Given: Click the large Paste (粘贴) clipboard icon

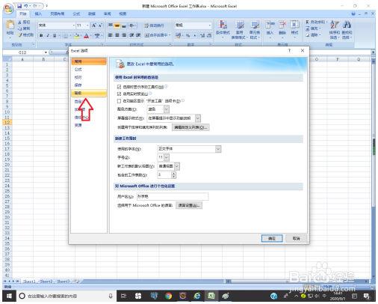Looking at the screenshot, I should [x=10, y=25].
